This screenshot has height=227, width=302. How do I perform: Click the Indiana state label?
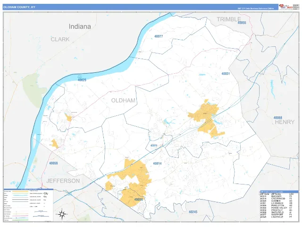click(x=80, y=26)
